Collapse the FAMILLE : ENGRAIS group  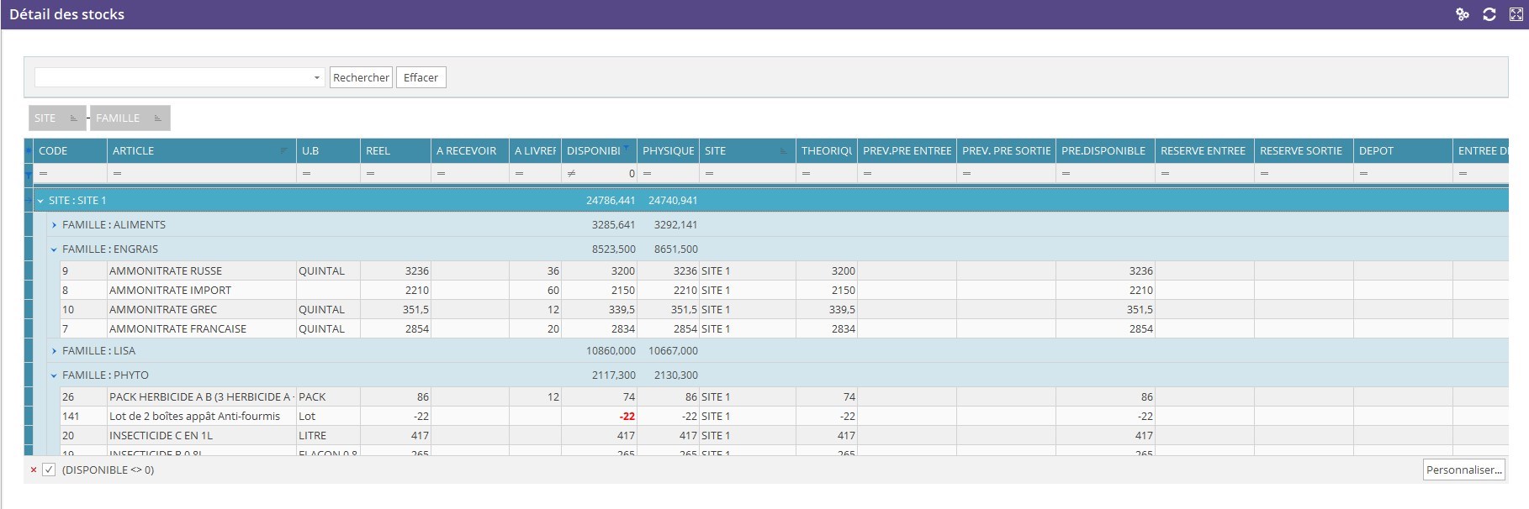point(54,249)
